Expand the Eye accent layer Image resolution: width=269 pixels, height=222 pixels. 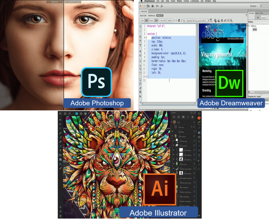(174, 145)
